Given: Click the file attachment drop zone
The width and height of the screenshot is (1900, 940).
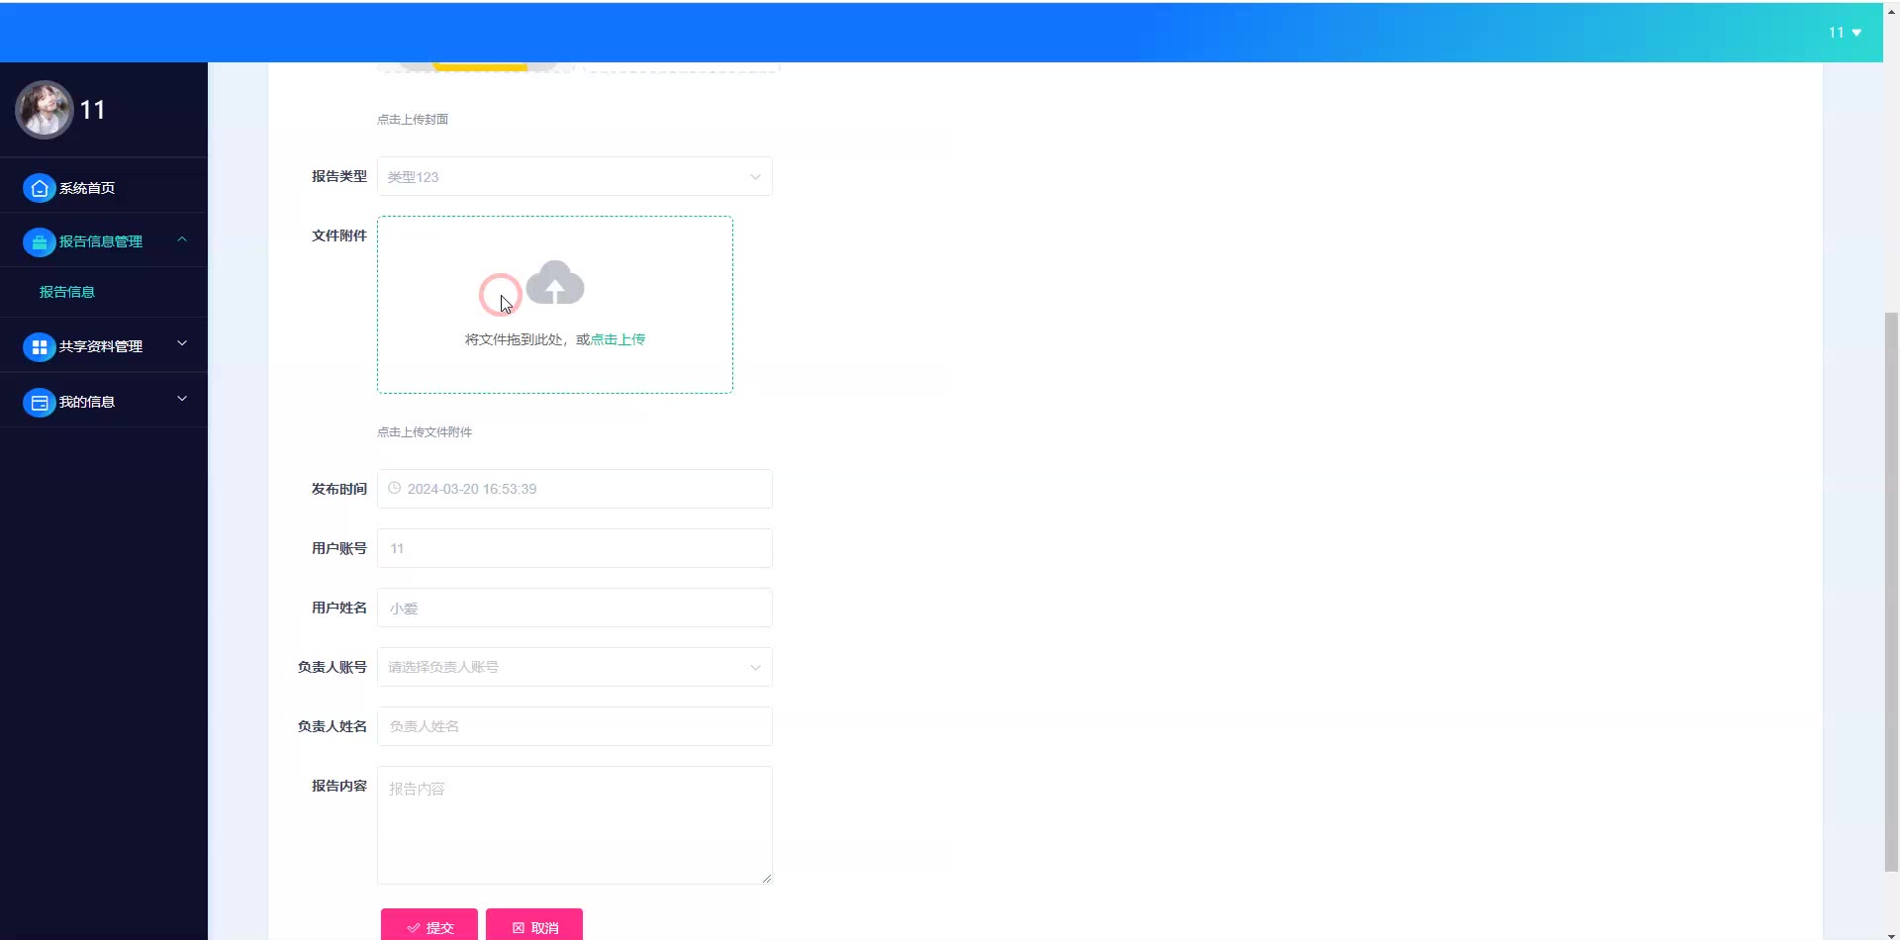Looking at the screenshot, I should [555, 305].
